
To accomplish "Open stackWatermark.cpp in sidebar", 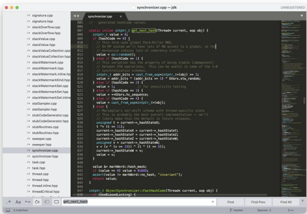I will coord(48,63).
